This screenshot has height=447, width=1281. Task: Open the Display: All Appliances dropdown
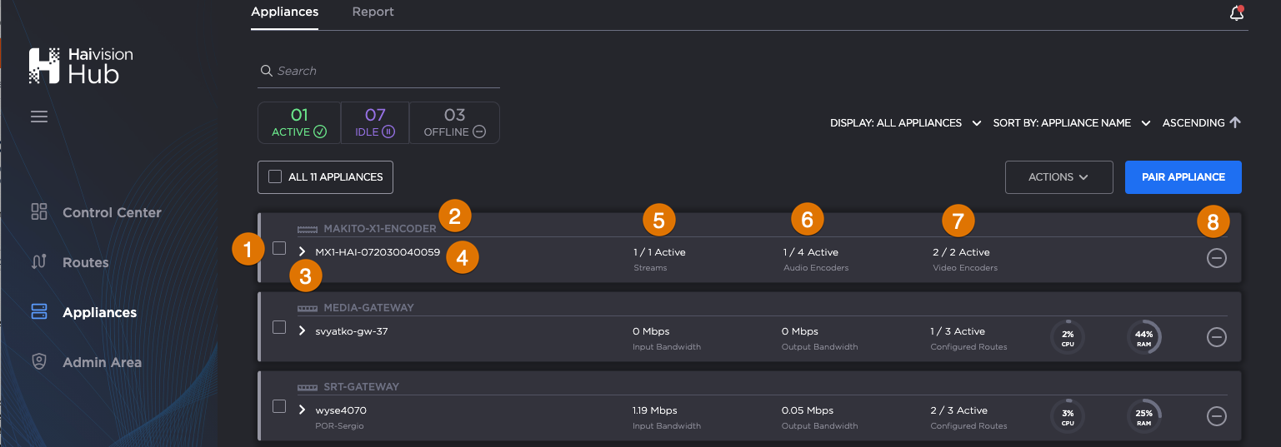(x=905, y=123)
